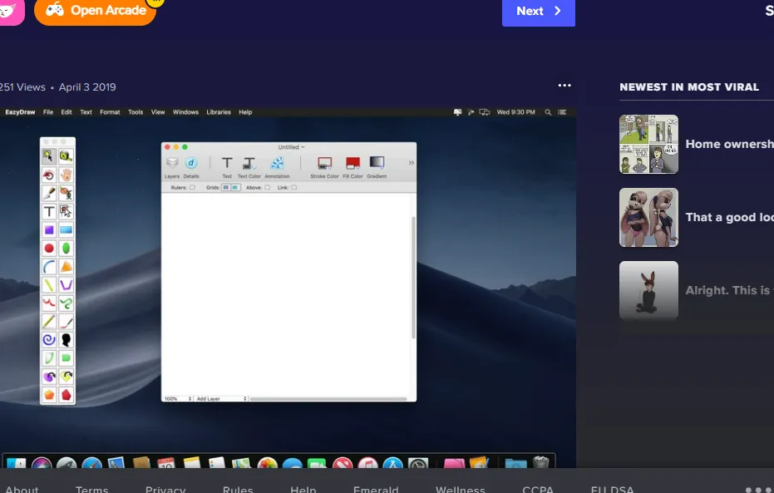The width and height of the screenshot is (774, 493).
Task: Open the File menu
Action: [48, 112]
